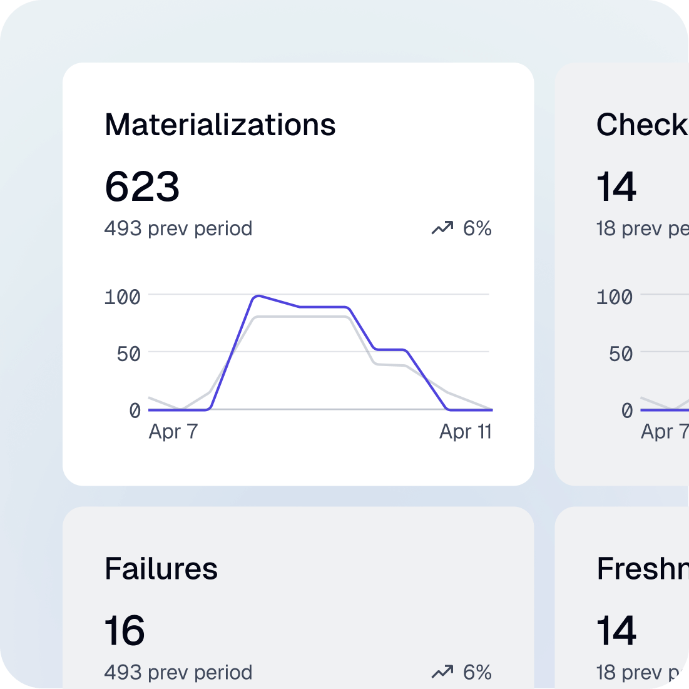
Task: Click the 16 failures count
Action: pyautogui.click(x=125, y=630)
